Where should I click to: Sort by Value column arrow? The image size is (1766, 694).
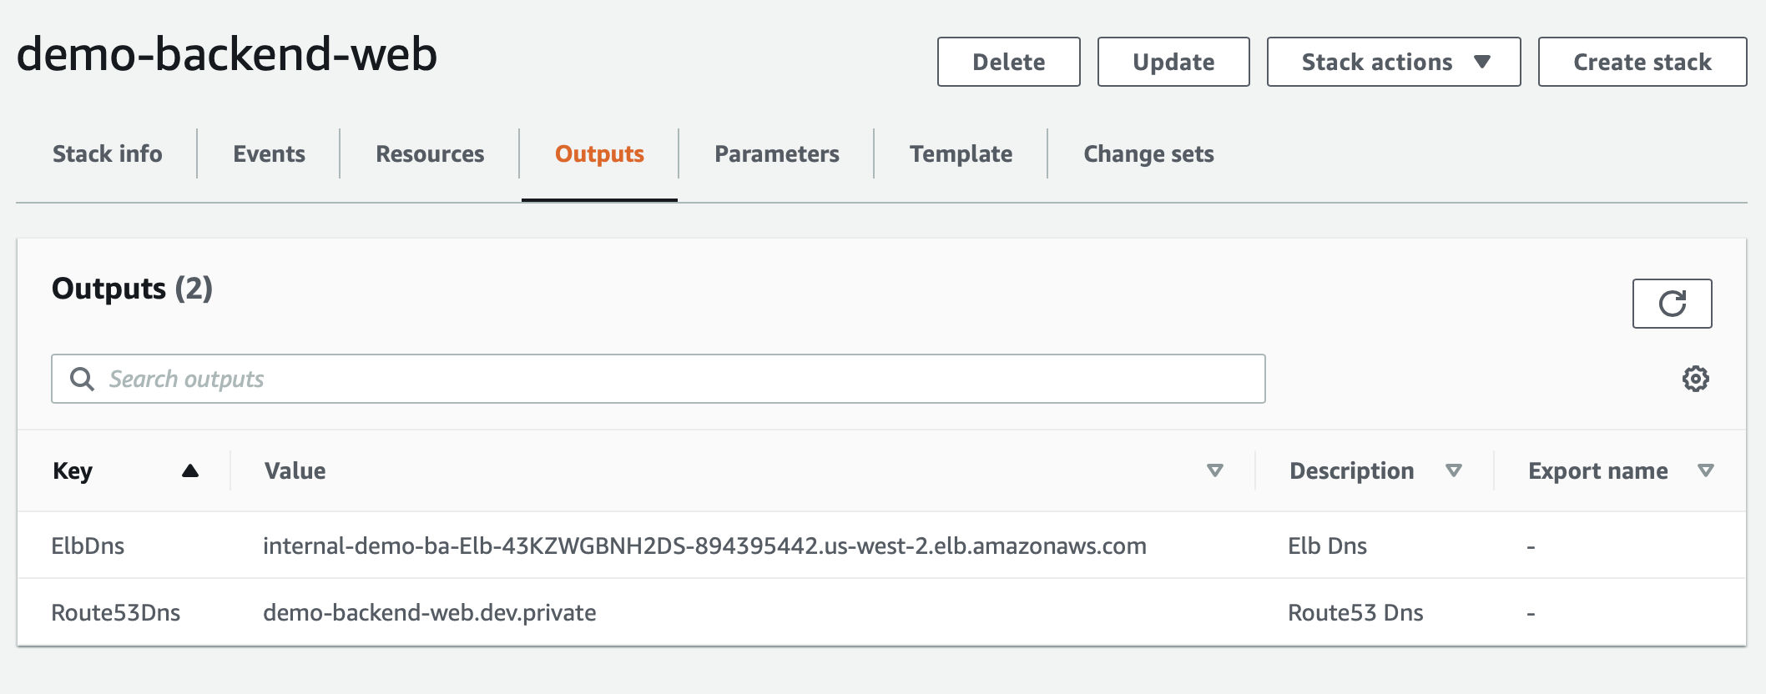coord(1215,471)
